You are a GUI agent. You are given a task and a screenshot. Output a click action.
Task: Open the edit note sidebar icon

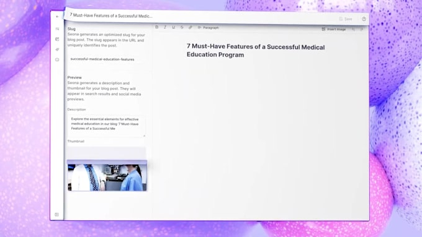pos(57,39)
